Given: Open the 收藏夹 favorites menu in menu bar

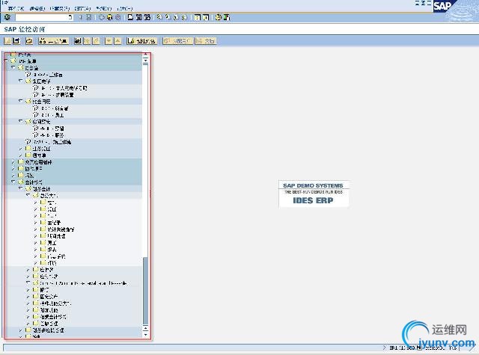Looking at the screenshot, I should tap(60, 8).
